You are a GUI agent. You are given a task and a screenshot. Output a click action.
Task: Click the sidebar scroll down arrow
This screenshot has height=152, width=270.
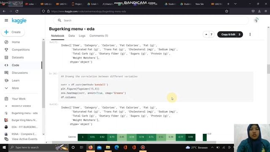coord(43,134)
